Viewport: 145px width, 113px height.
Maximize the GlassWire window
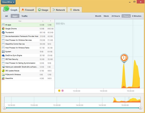click(134, 2)
